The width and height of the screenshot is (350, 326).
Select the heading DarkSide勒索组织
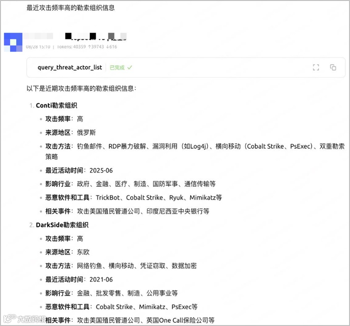62,225
